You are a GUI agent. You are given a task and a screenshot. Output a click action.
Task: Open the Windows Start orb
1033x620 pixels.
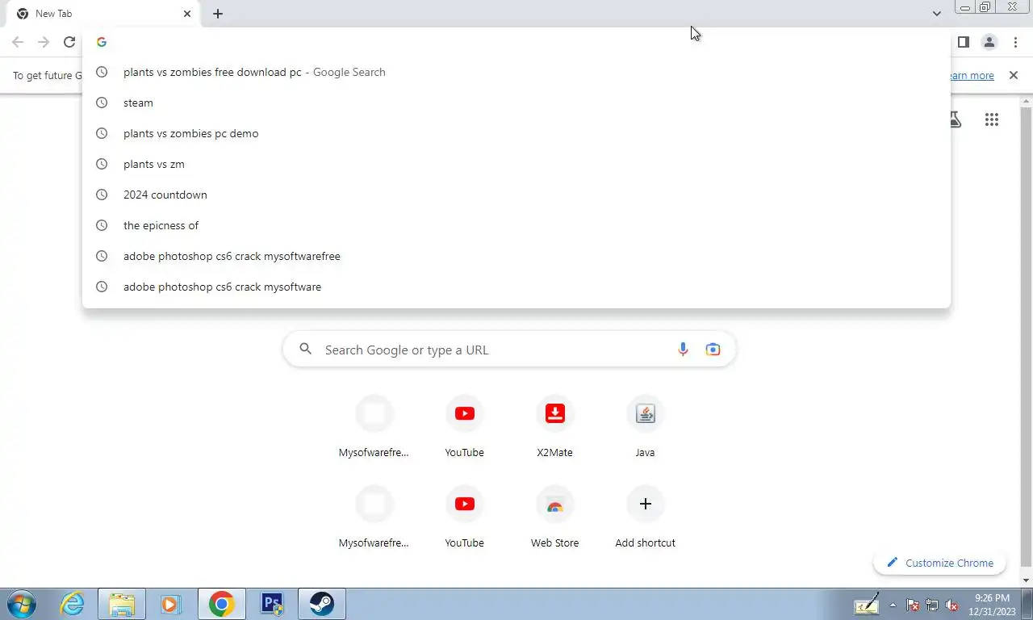click(x=22, y=604)
